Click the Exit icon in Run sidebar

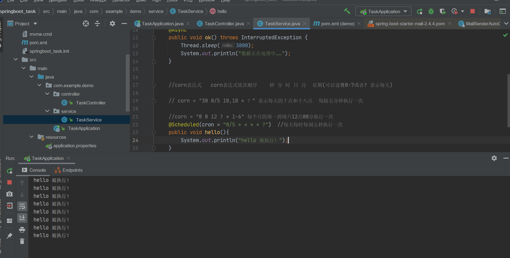pyautogui.click(x=10, y=206)
